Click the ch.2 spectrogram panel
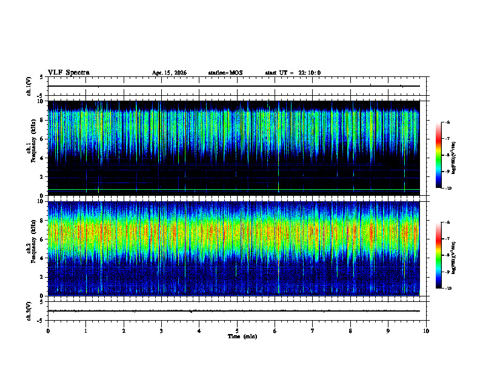480x371 pixels. coord(234,249)
